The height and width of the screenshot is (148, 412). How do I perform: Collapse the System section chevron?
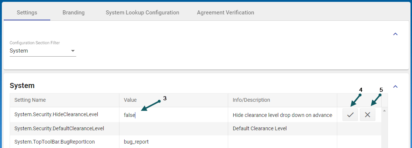[395, 87]
